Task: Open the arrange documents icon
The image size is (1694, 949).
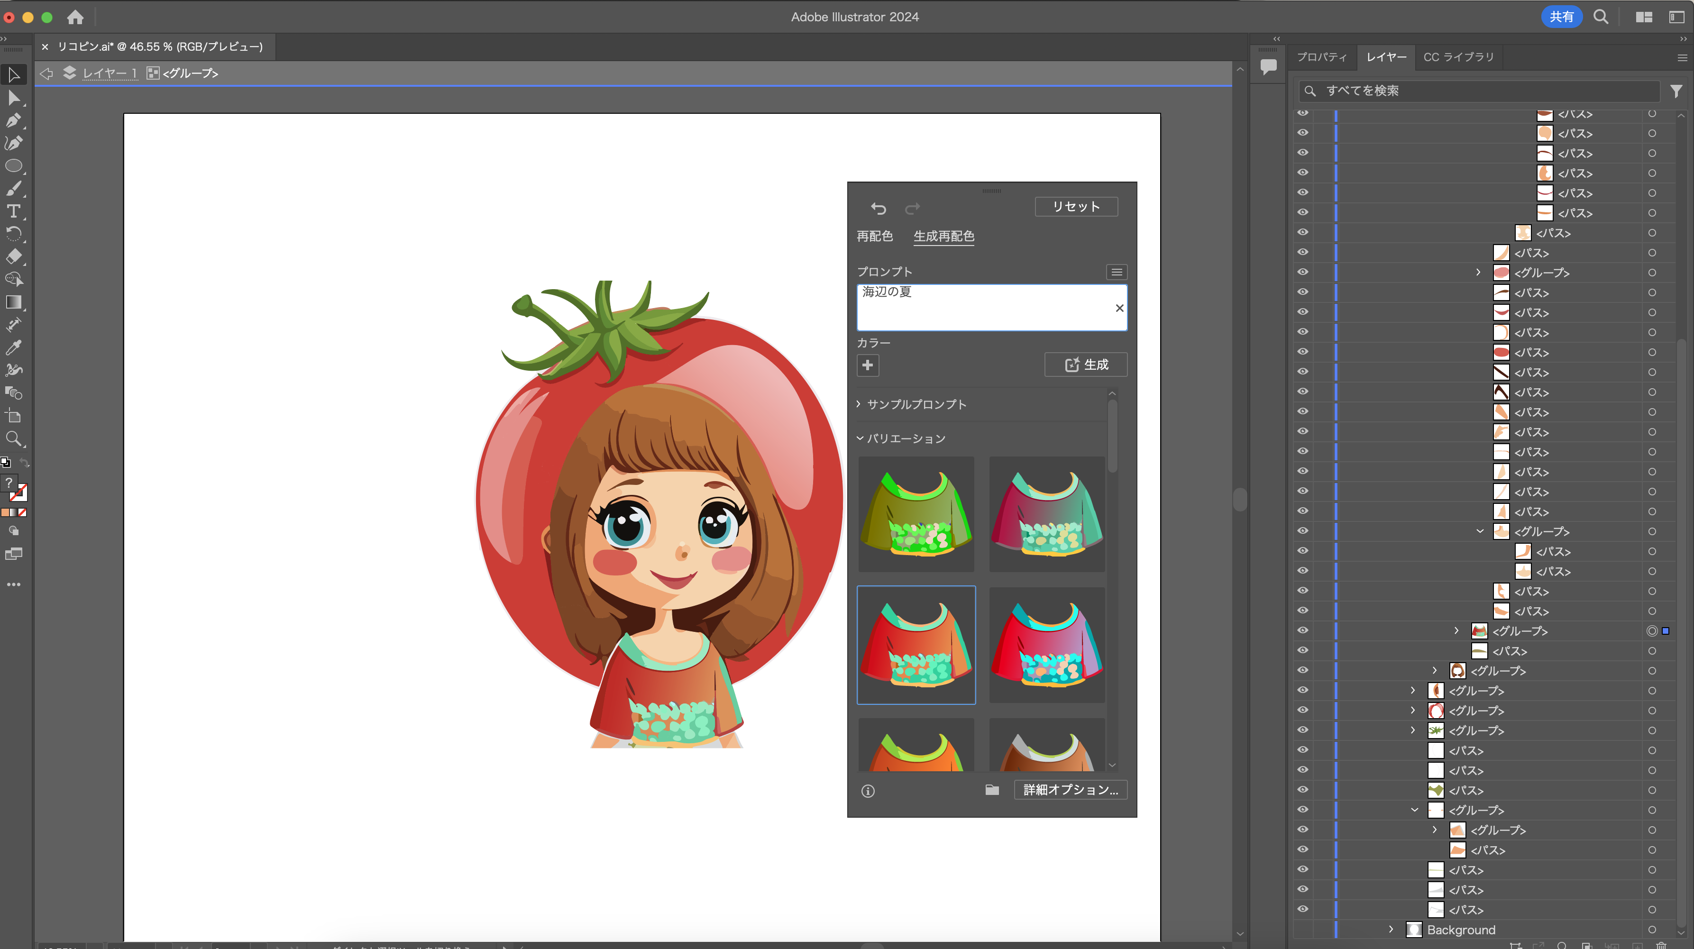Action: pos(1644,17)
